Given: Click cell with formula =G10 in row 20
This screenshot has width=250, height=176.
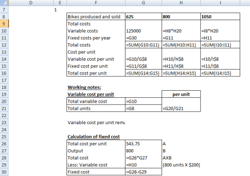Looking at the screenshot, I should pos(143,101).
